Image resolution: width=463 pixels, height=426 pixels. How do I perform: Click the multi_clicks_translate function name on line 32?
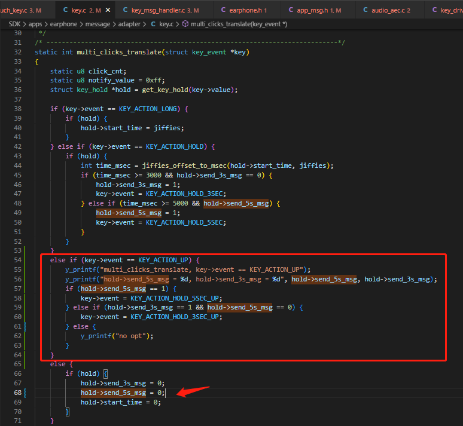pos(119,52)
